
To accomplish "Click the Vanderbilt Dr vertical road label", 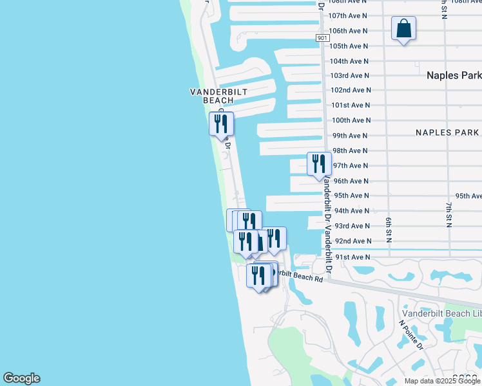I will point(328,225).
